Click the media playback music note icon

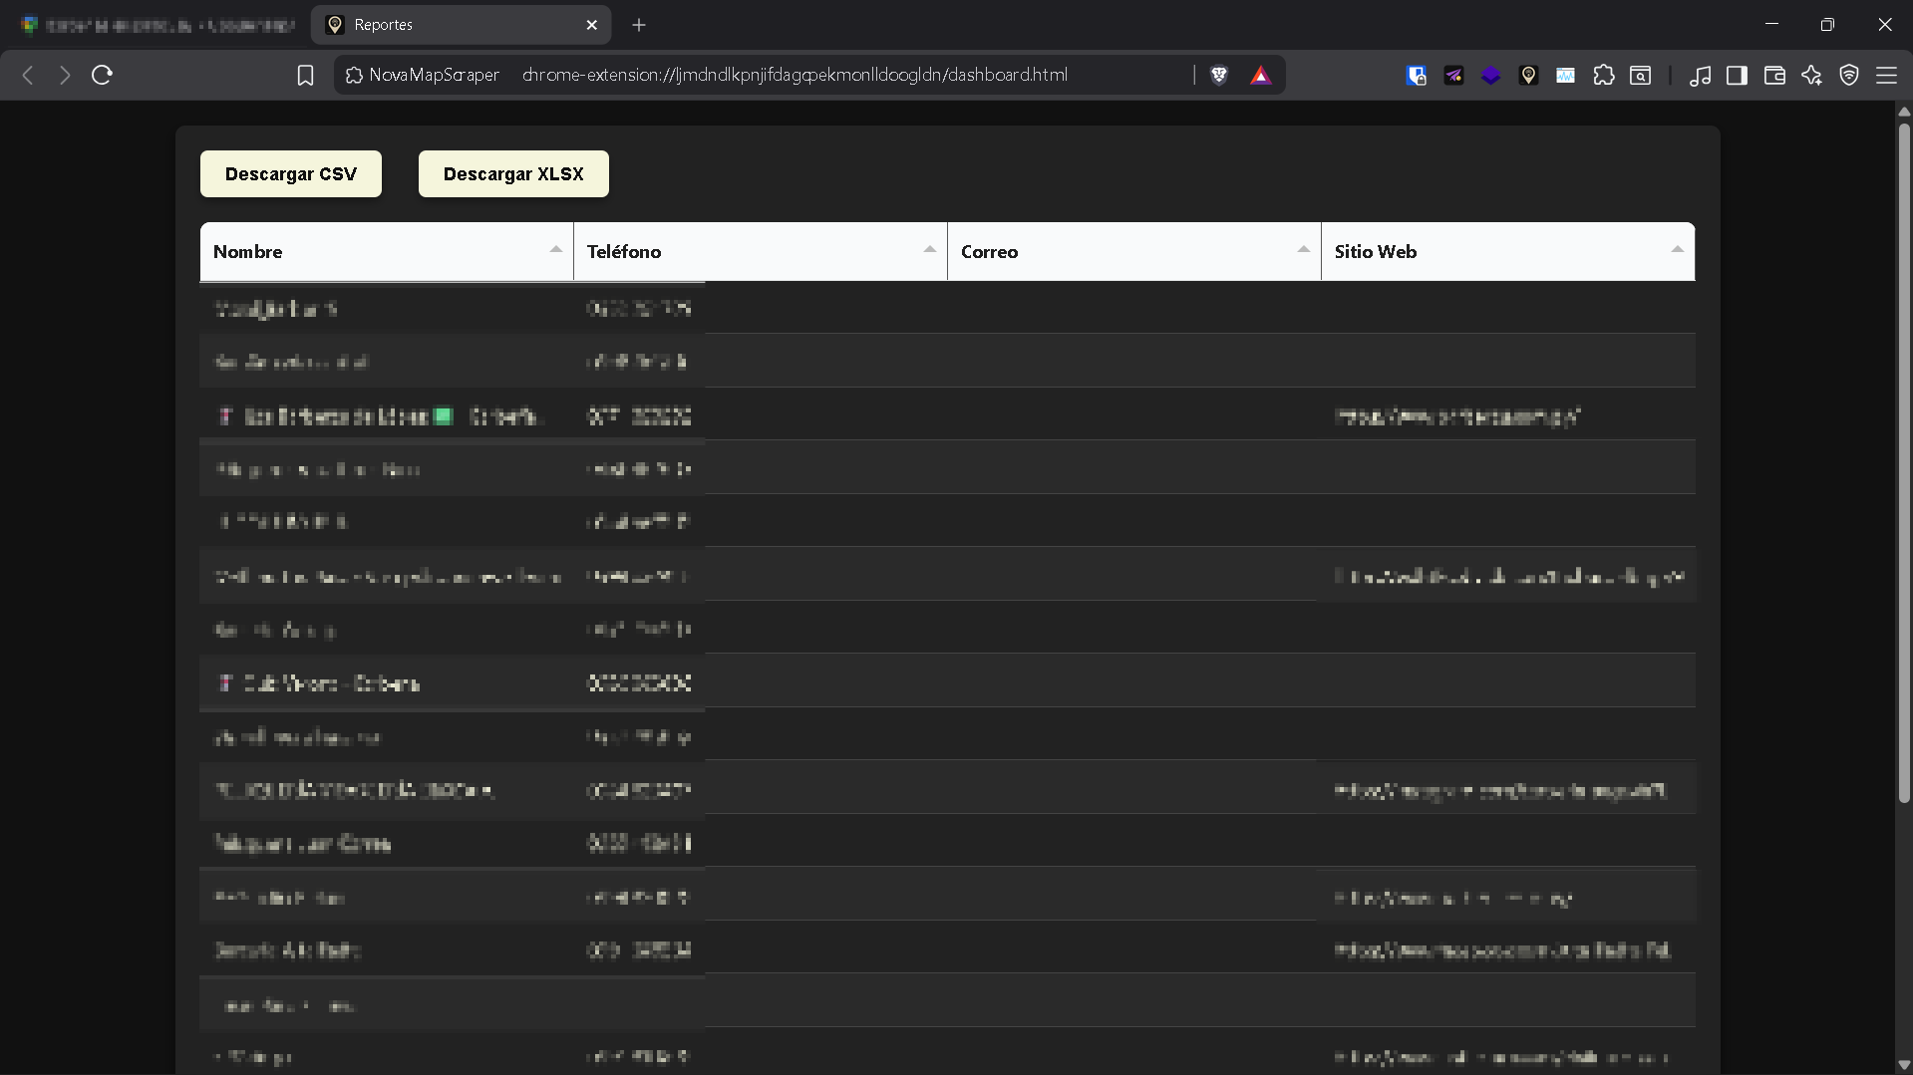(x=1702, y=75)
